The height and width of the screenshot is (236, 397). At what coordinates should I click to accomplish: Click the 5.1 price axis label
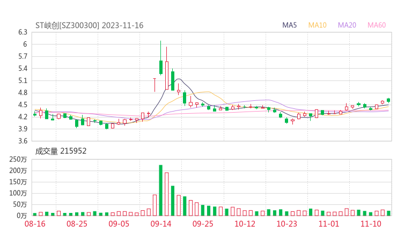coord(23,80)
